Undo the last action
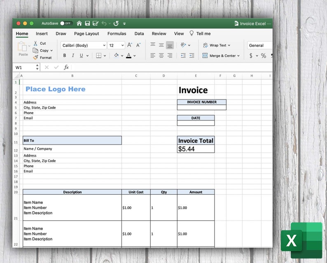 pos(104,23)
